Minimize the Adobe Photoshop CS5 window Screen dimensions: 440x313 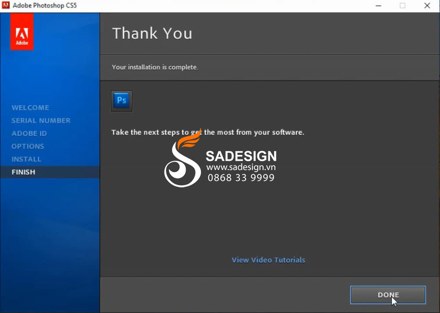point(378,6)
